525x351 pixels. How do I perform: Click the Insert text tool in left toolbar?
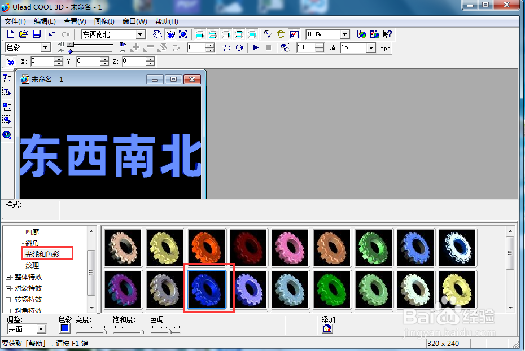(7, 78)
